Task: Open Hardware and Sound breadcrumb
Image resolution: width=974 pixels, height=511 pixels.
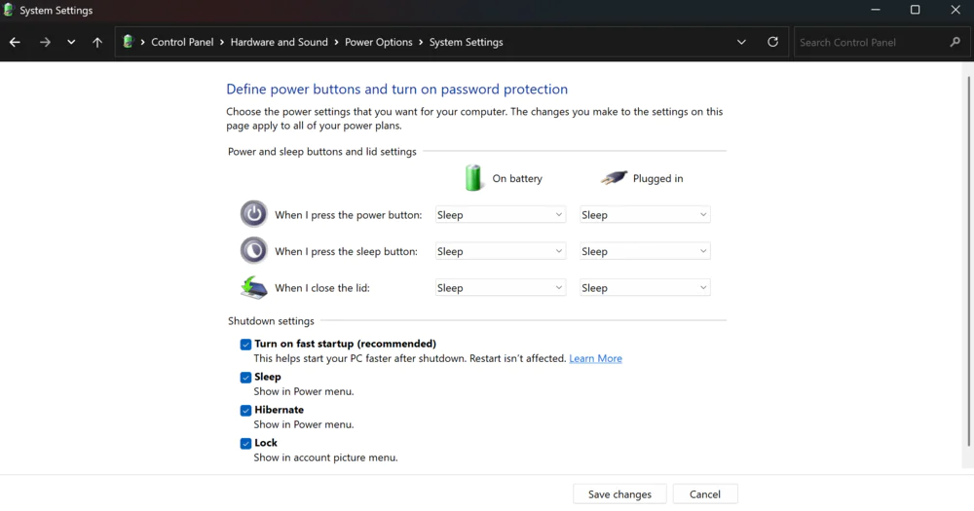Action: (279, 42)
